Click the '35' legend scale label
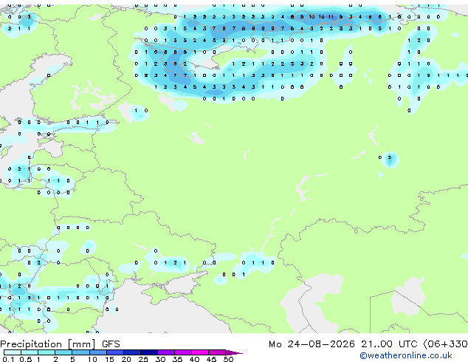Image resolution: width=468 pixels, height=362 pixels. click(x=177, y=359)
